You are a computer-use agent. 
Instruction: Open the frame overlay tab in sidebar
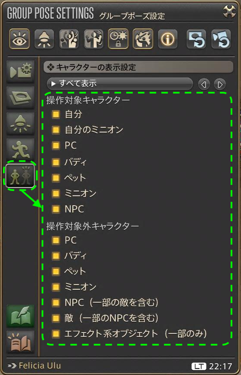pyautogui.click(x=20, y=97)
